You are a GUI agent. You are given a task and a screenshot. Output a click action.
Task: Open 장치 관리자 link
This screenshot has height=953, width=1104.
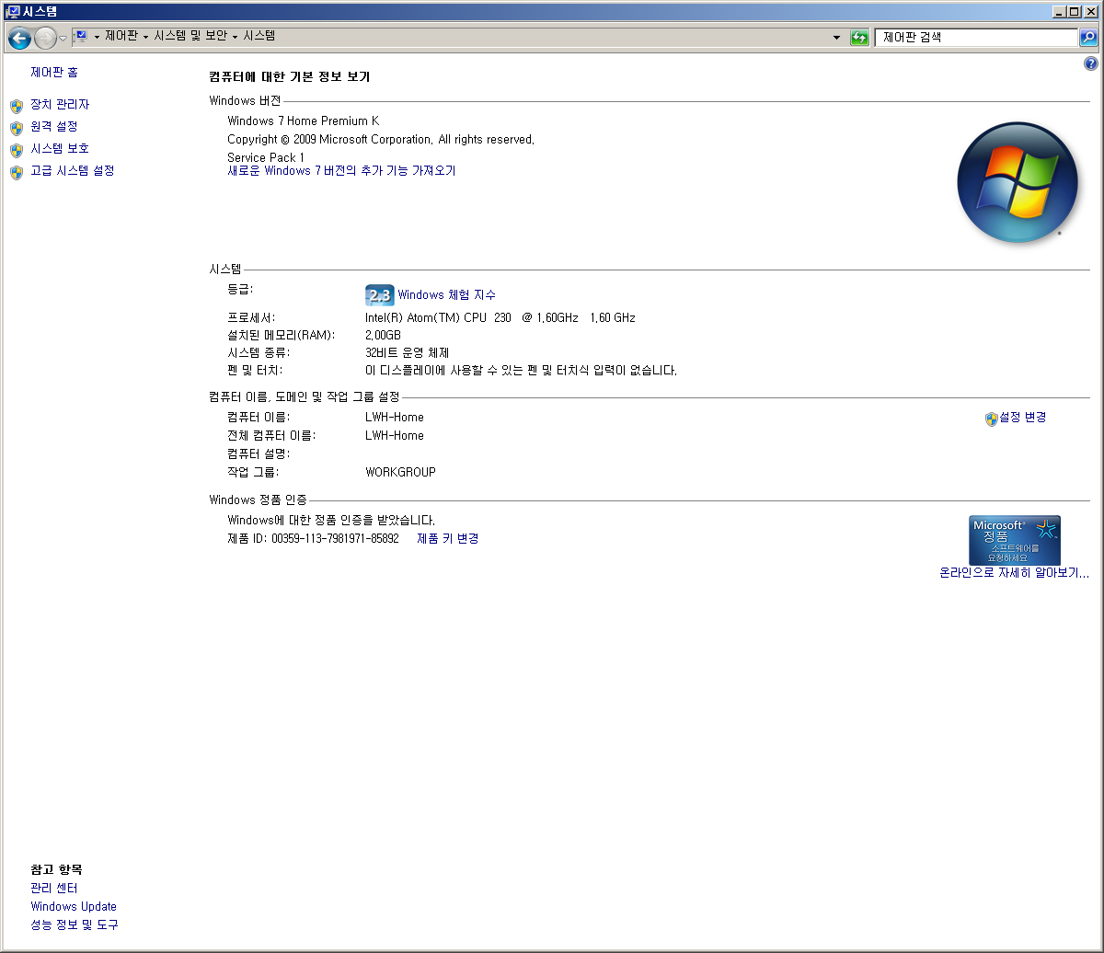[60, 105]
